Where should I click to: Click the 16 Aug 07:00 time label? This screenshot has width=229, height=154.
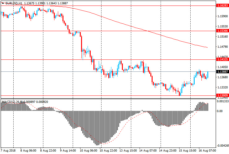207,151
